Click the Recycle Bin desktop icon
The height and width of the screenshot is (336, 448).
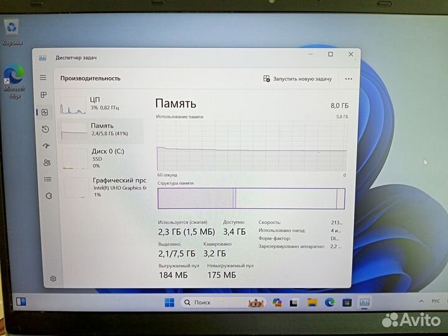[x=12, y=29]
